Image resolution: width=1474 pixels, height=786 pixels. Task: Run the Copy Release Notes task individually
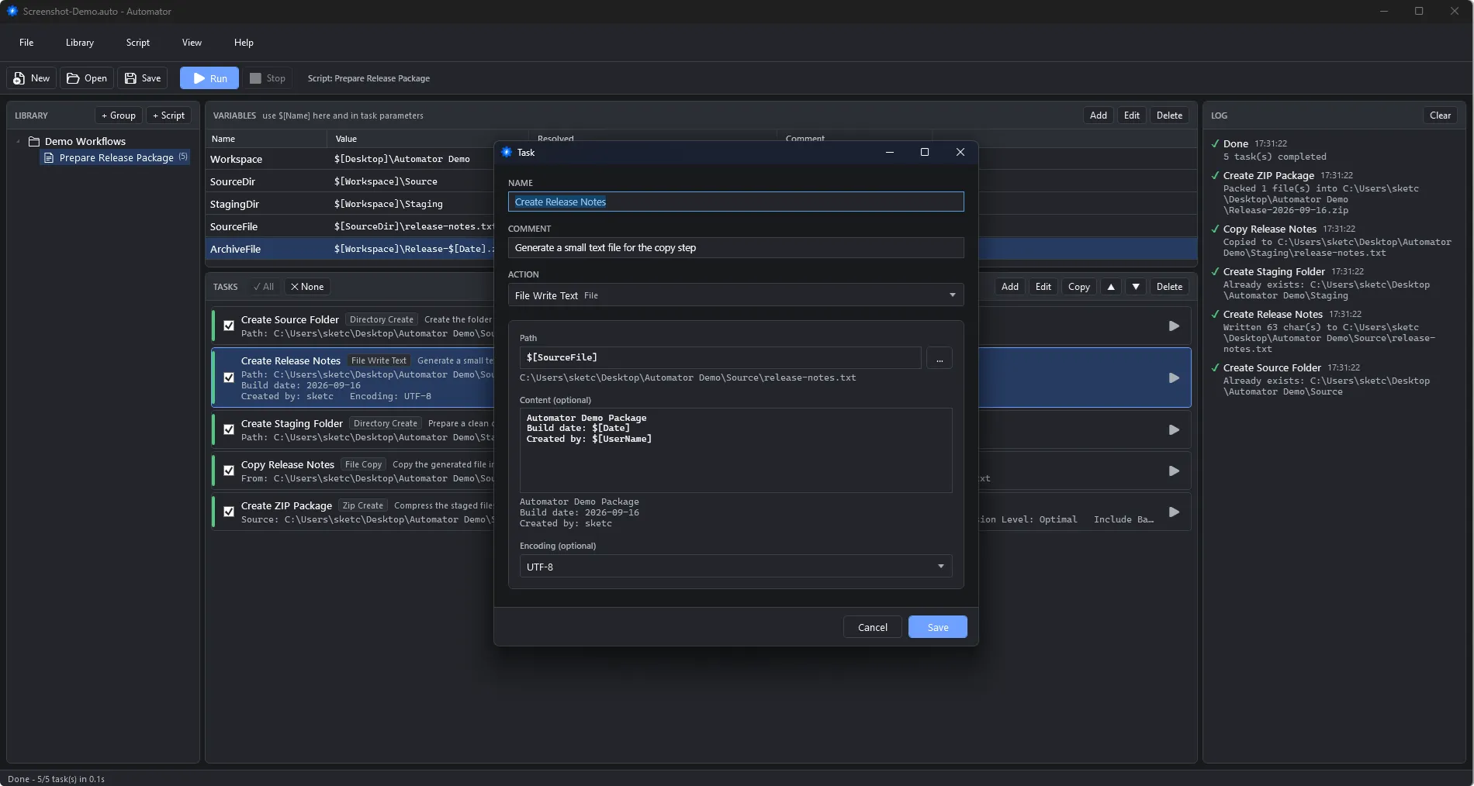click(x=1174, y=471)
